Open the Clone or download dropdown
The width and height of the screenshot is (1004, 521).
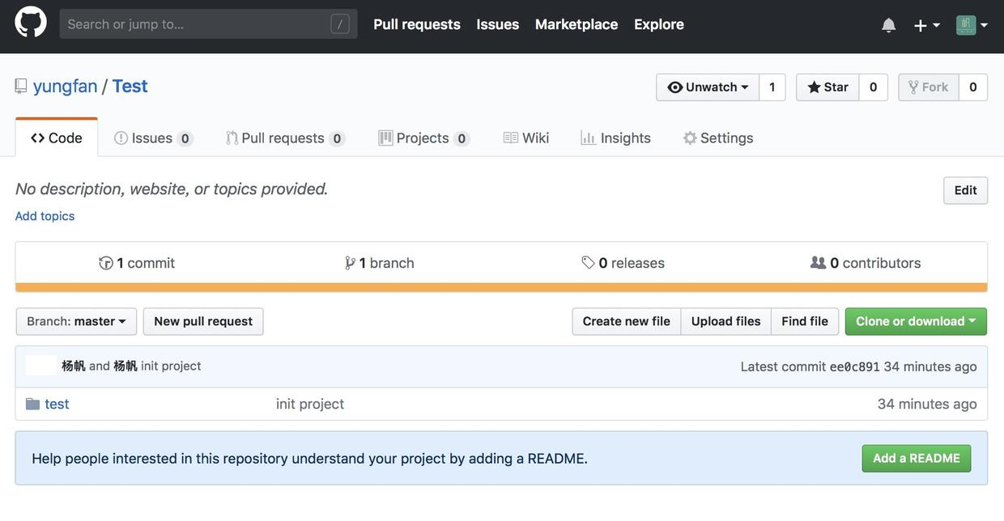(x=916, y=321)
